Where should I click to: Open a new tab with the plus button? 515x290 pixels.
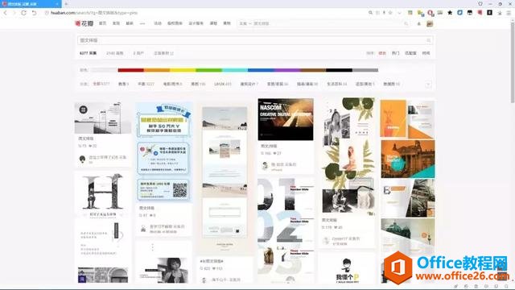point(66,4)
